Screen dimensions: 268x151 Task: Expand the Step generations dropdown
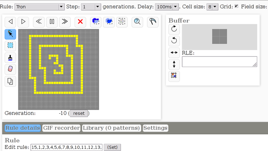click(91, 7)
